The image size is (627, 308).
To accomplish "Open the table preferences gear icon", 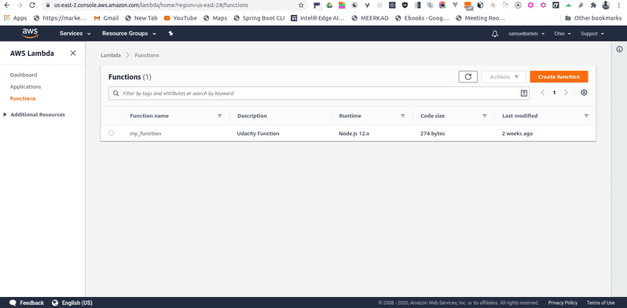I will (584, 93).
